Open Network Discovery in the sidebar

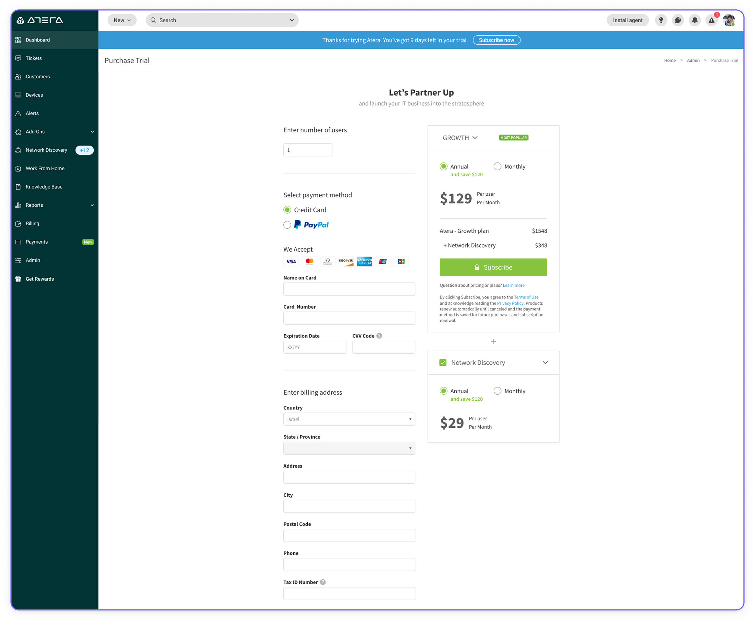click(x=55, y=150)
